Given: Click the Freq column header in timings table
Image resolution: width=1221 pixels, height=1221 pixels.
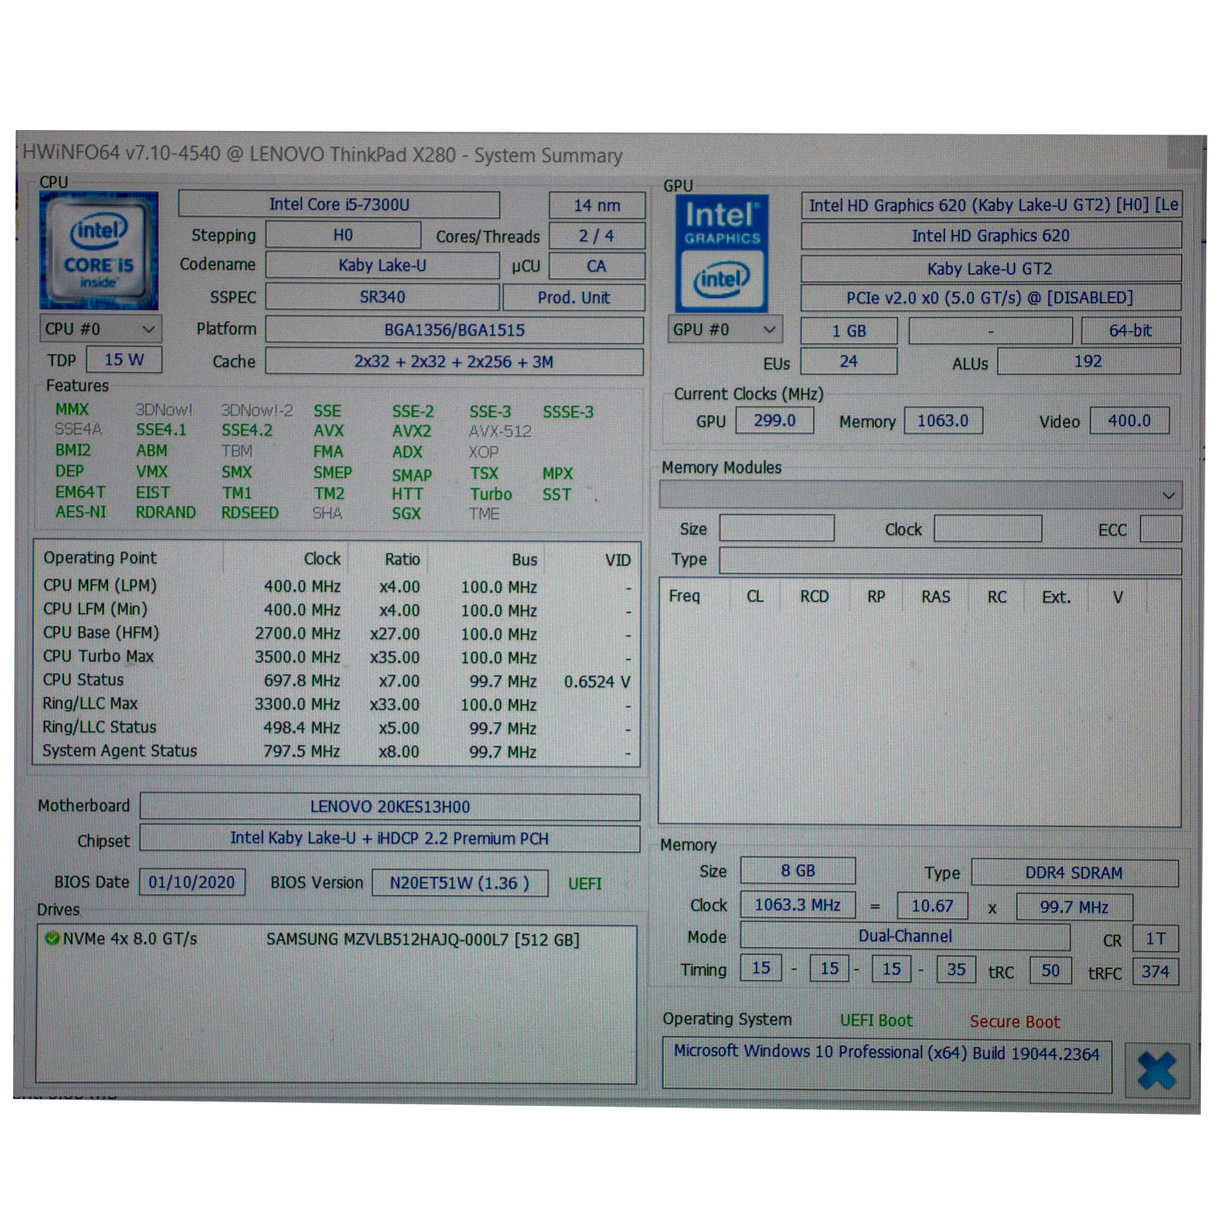Looking at the screenshot, I should click(x=685, y=596).
